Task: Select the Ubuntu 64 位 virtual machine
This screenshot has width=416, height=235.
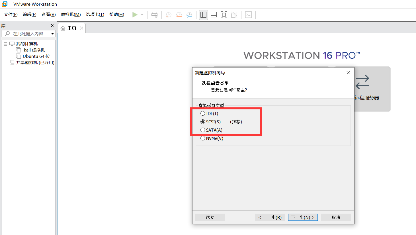Action: [x=36, y=56]
